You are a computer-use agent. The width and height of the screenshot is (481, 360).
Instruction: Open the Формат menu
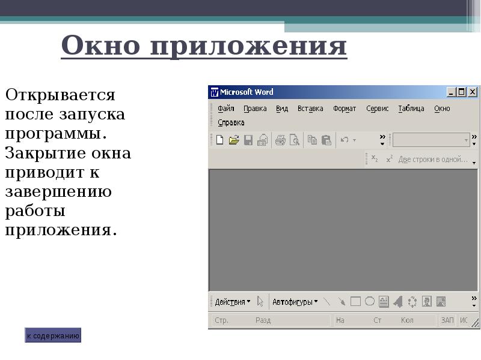(x=345, y=109)
